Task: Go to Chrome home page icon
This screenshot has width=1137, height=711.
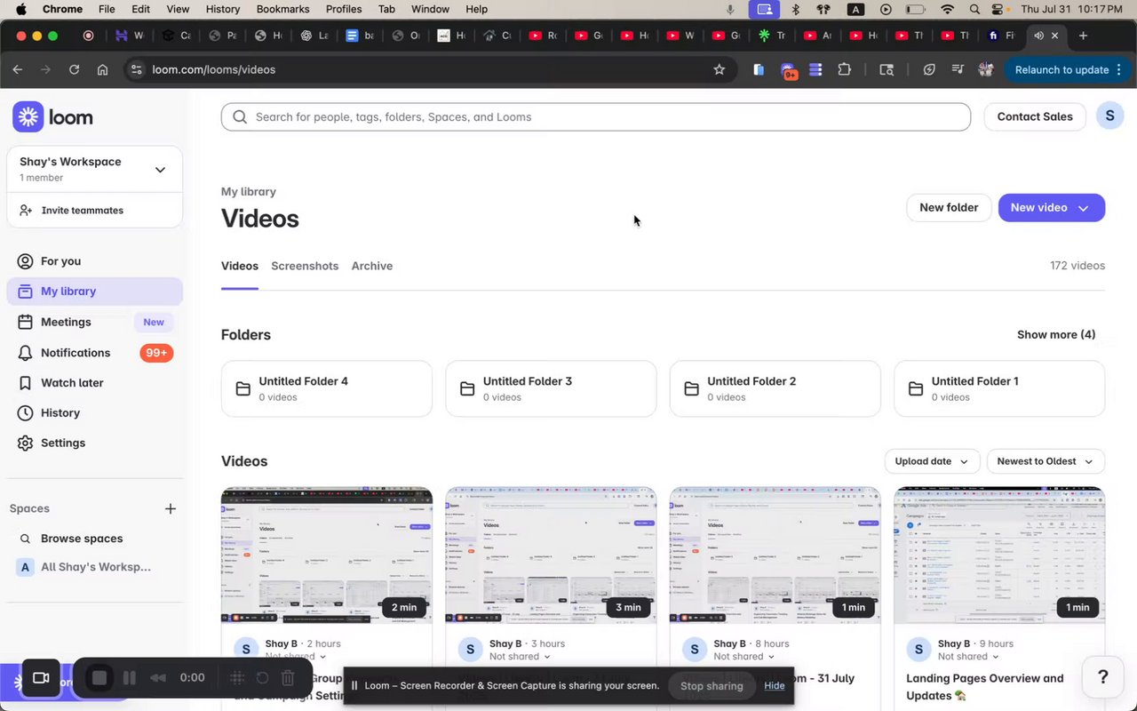Action: point(103,69)
